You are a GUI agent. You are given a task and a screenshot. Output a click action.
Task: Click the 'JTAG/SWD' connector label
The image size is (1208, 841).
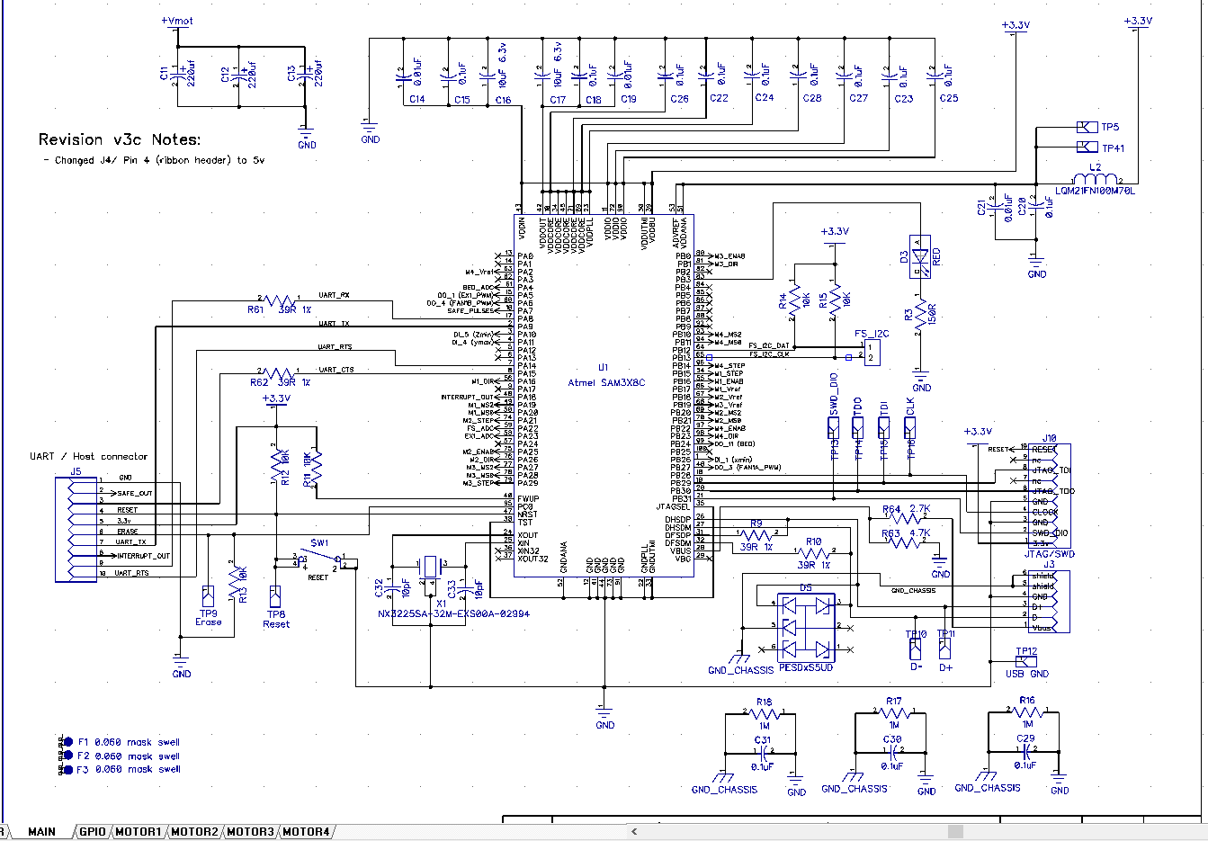tap(1049, 554)
